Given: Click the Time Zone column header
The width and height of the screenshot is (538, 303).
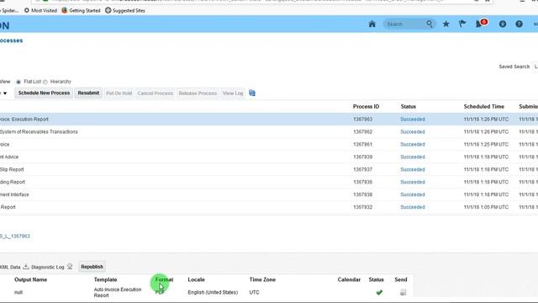Looking at the screenshot, I should point(262,279).
